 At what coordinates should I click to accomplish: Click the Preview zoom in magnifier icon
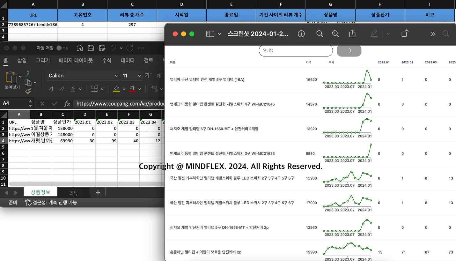coord(335,34)
